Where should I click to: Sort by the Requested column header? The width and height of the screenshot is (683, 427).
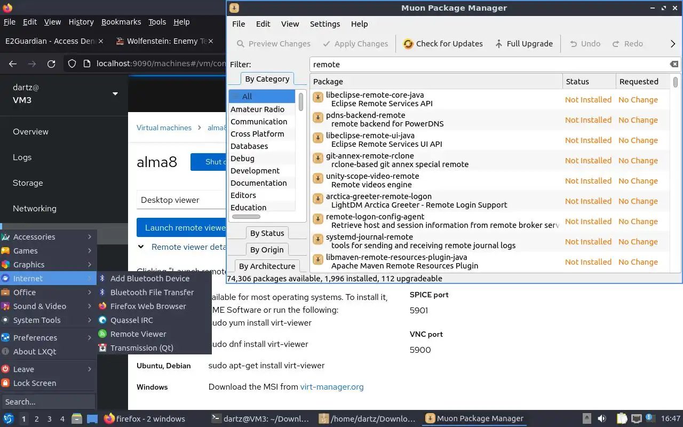point(642,82)
